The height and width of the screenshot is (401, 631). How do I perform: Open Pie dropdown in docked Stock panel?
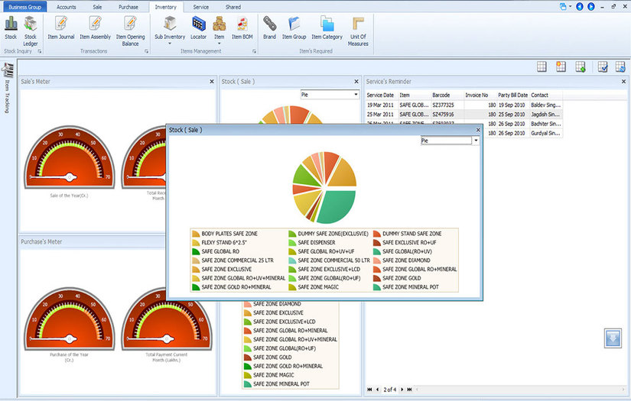click(x=356, y=95)
